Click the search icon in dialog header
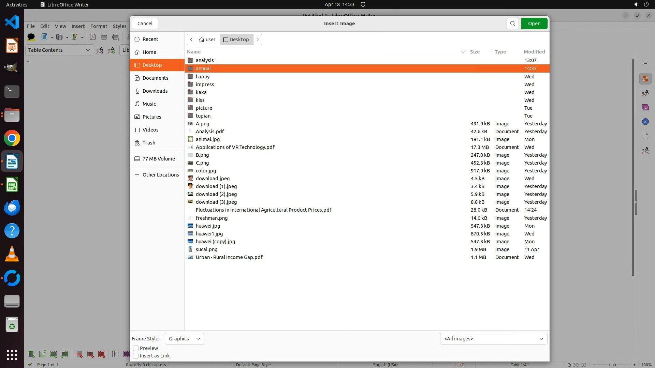Screen dimensions: 655x368 click(x=512, y=24)
